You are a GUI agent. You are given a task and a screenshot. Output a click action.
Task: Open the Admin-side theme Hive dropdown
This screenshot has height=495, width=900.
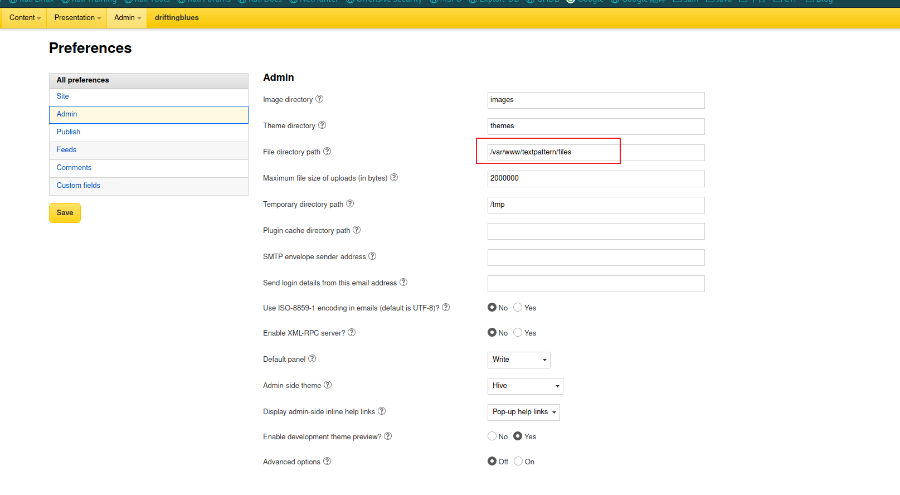point(526,386)
